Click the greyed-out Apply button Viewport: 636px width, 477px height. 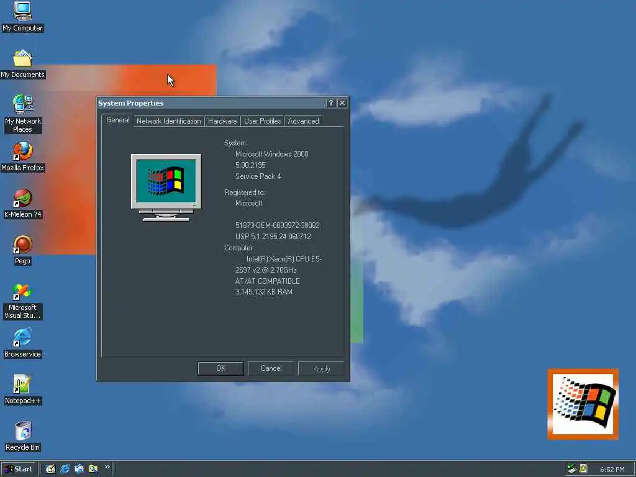(321, 368)
